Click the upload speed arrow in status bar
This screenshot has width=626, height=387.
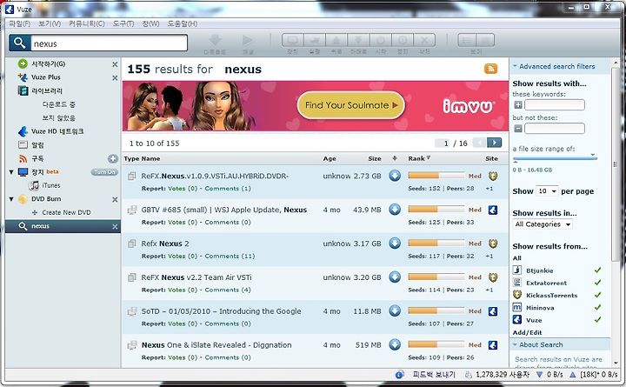point(572,375)
